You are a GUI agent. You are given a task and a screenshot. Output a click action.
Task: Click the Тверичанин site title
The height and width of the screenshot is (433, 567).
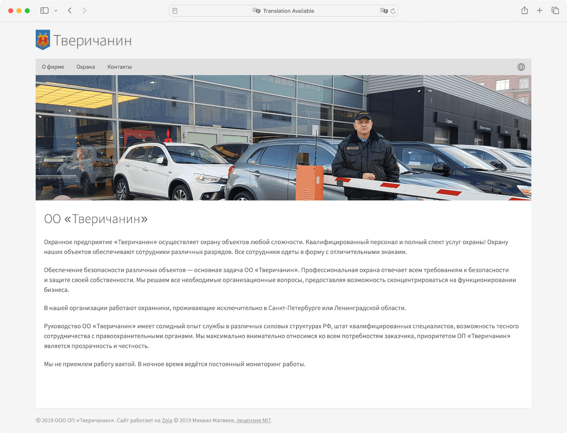click(92, 40)
